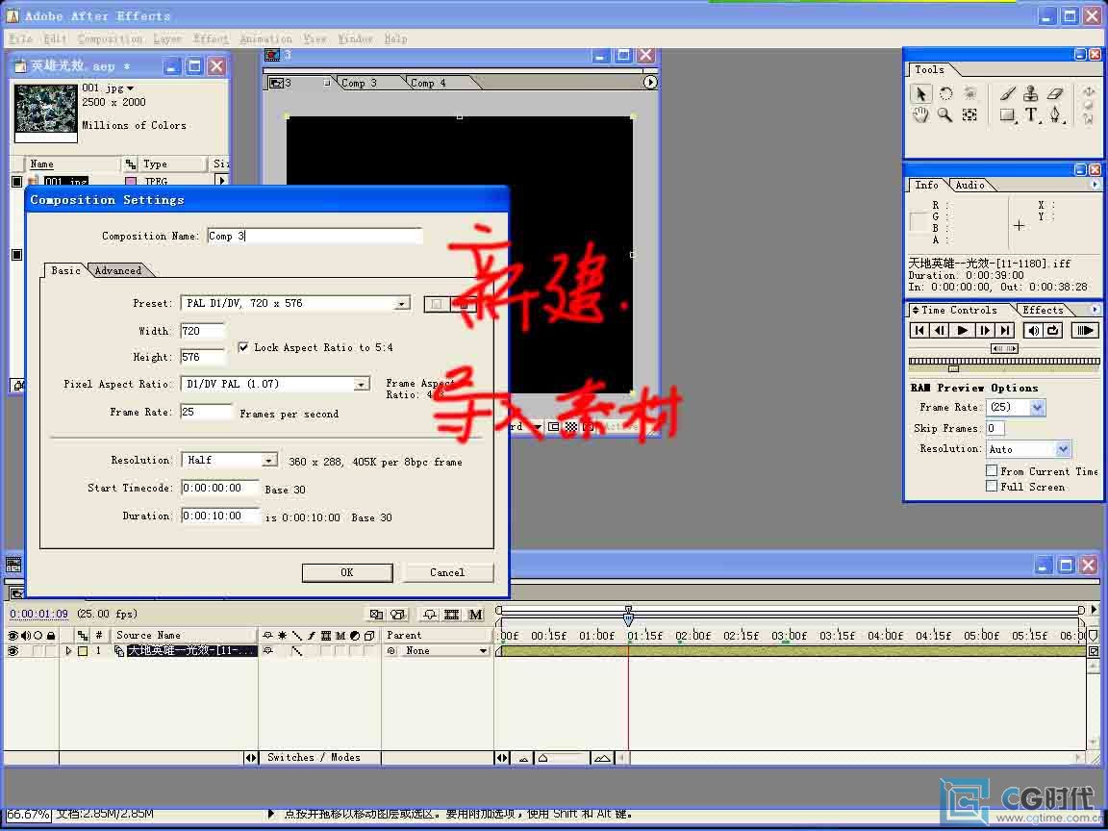The width and height of the screenshot is (1108, 831).
Task: Select the Hand tool
Action: coord(920,114)
